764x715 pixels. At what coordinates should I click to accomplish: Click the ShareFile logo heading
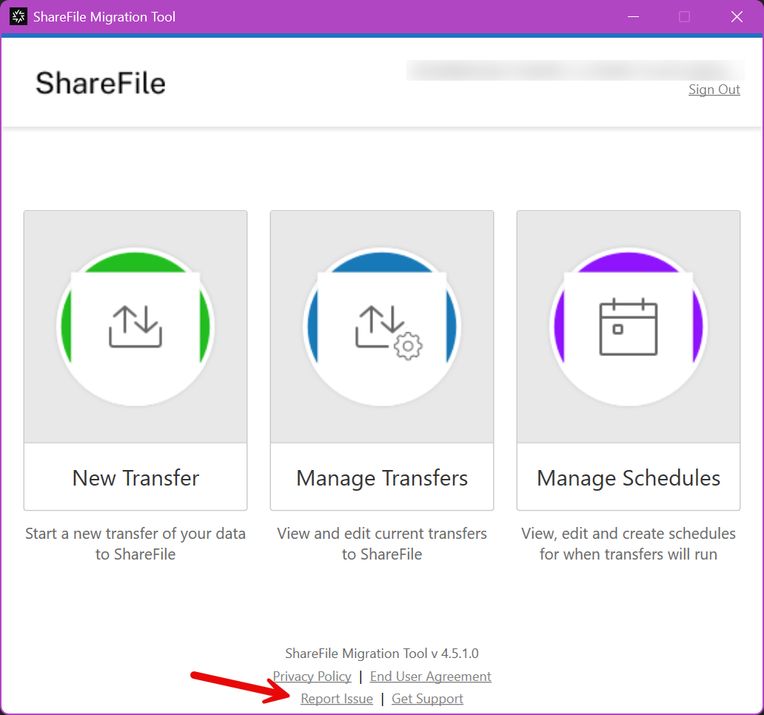[x=101, y=83]
